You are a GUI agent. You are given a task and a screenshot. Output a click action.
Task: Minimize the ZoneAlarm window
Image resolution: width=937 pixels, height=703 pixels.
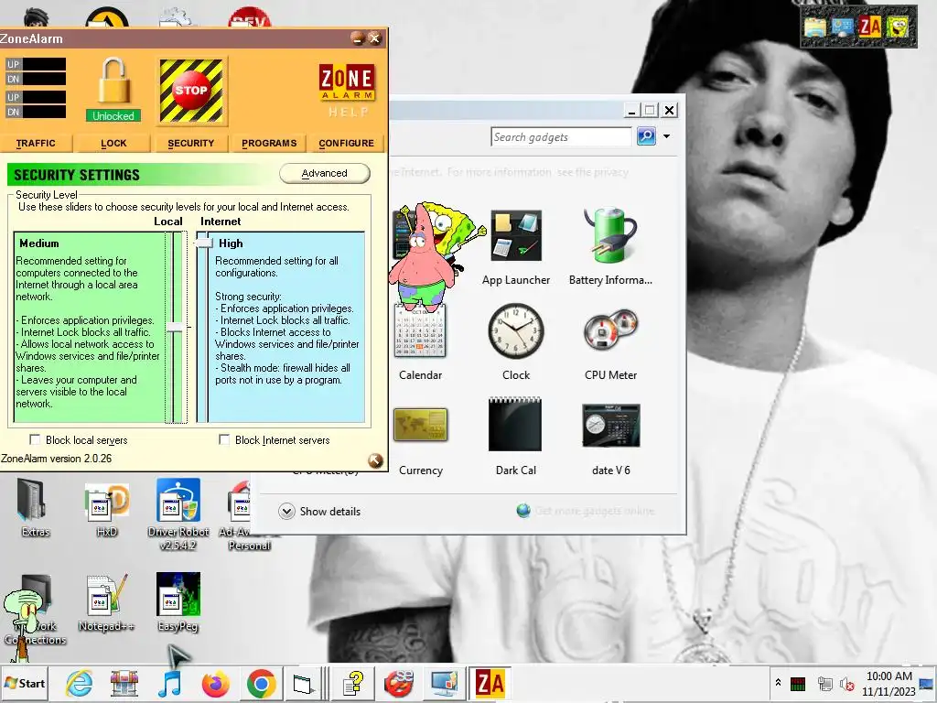[x=358, y=38]
